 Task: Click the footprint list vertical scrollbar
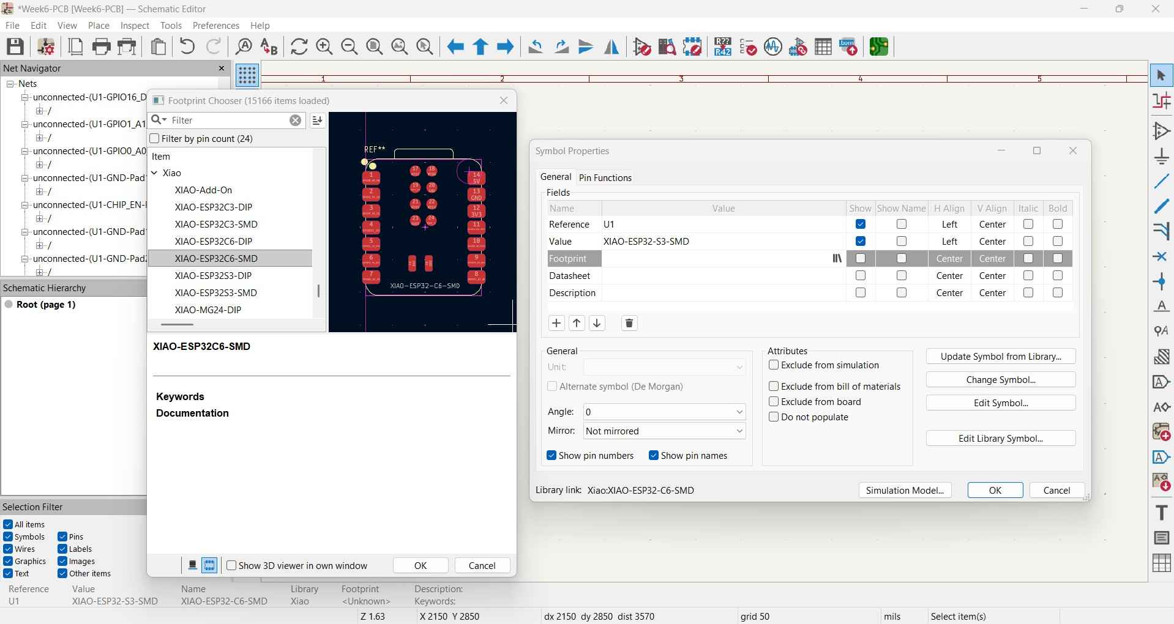318,291
